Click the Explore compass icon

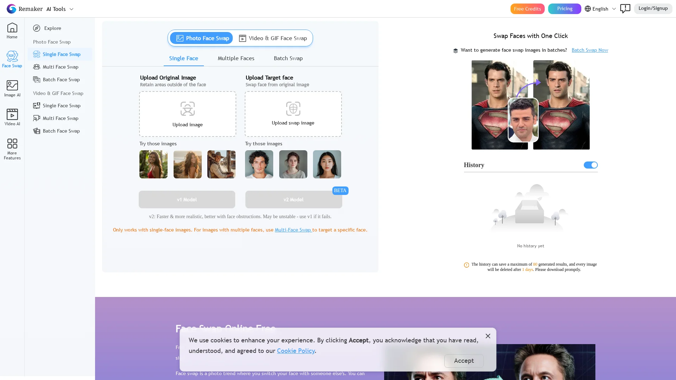click(x=37, y=28)
